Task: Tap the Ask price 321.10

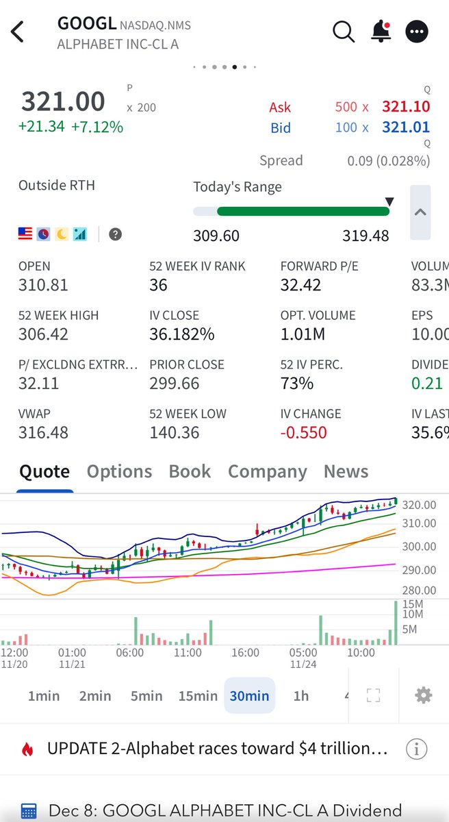Action: 406,107
